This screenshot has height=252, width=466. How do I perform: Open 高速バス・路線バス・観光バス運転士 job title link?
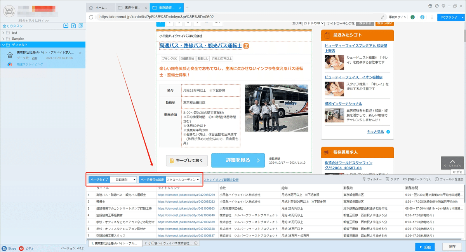click(200, 46)
